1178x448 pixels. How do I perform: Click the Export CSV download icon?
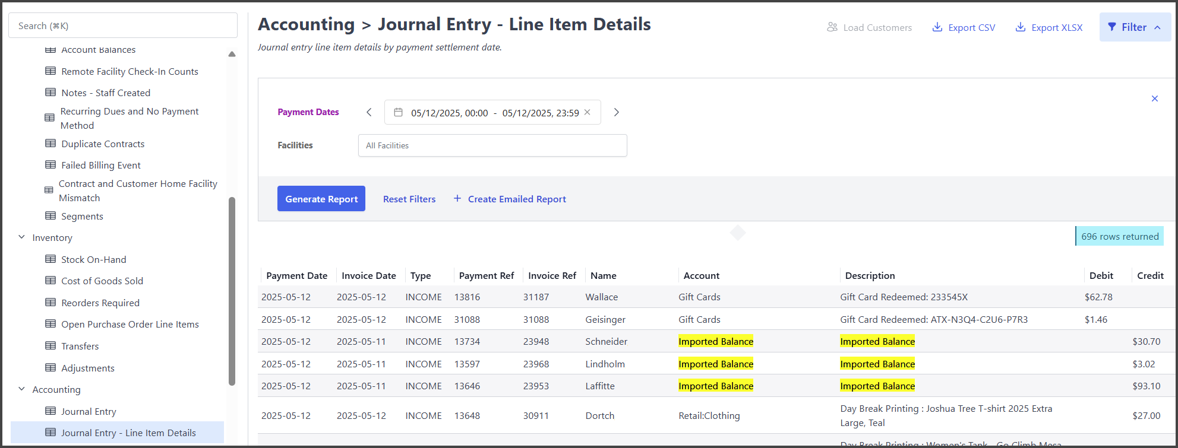pyautogui.click(x=937, y=27)
